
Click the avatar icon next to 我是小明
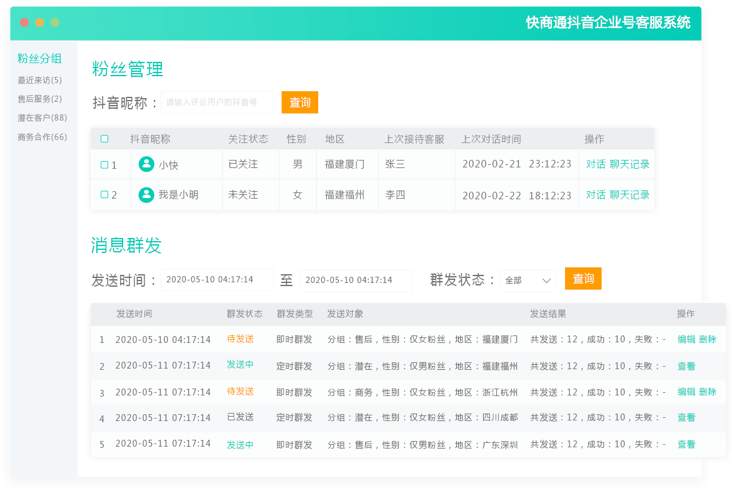click(x=146, y=195)
